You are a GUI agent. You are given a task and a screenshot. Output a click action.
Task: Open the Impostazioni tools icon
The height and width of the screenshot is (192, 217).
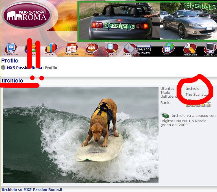(190, 48)
